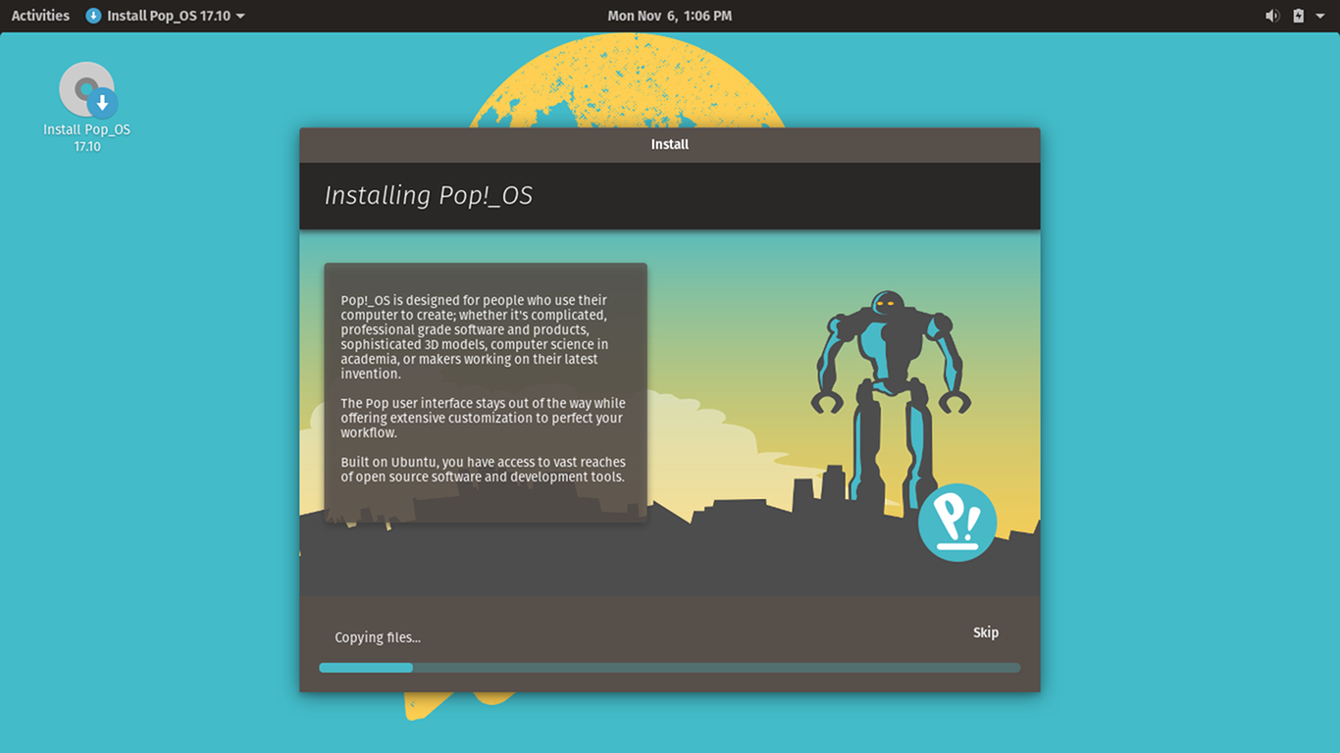Click the Pop!_OS round logo badge
Viewport: 1340px width, 753px height.
(957, 523)
